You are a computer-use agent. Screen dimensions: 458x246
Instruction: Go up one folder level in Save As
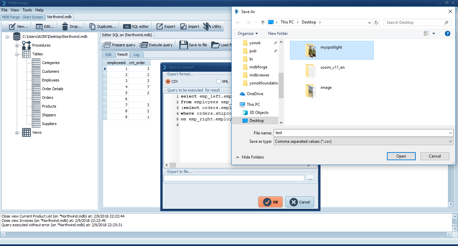pyautogui.click(x=263, y=22)
